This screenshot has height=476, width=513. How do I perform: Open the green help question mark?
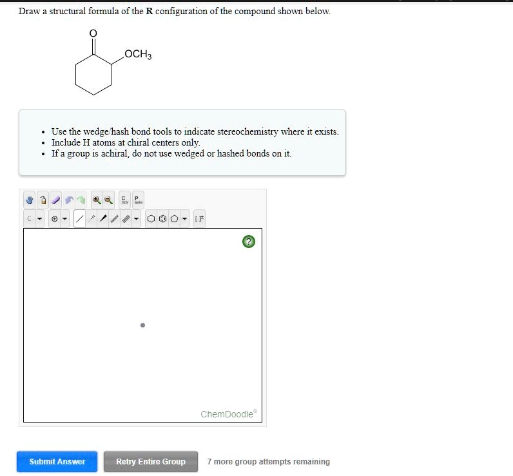[249, 242]
